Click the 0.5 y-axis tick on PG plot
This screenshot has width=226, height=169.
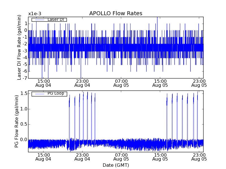[23, 124]
